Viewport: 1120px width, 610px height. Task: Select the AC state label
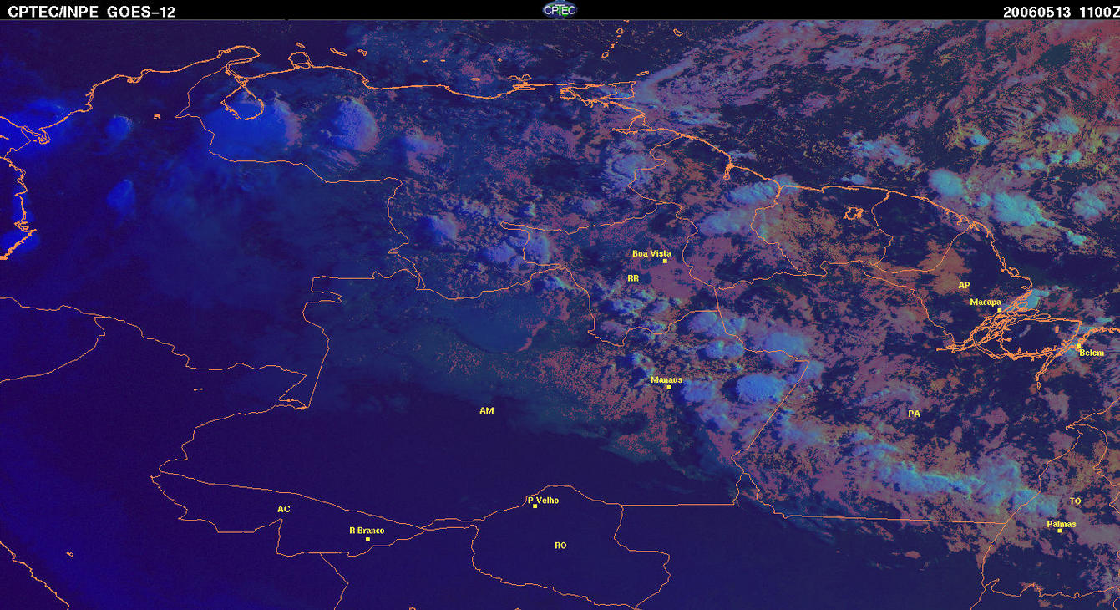tap(284, 508)
